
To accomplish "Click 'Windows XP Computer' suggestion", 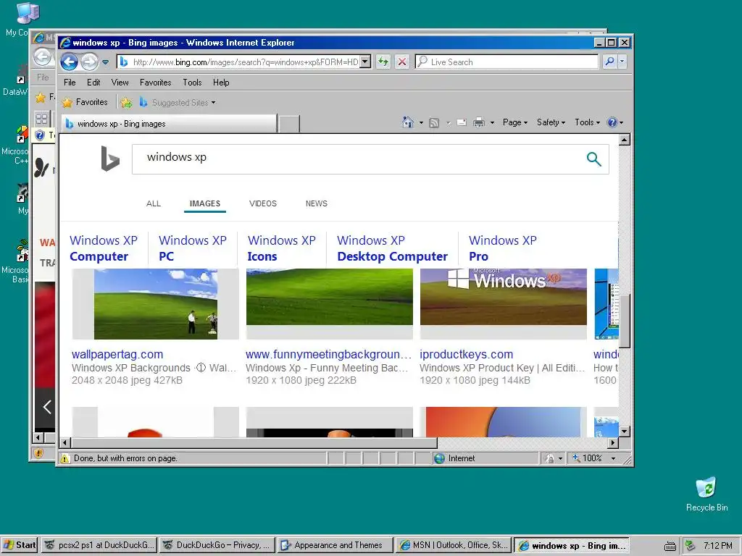I will [104, 248].
